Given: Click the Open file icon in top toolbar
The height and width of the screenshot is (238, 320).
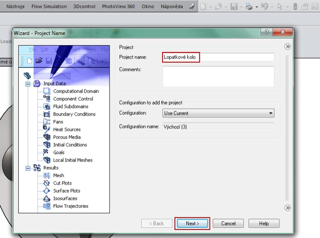Looking at the screenshot, I should pyautogui.click(x=218, y=6).
